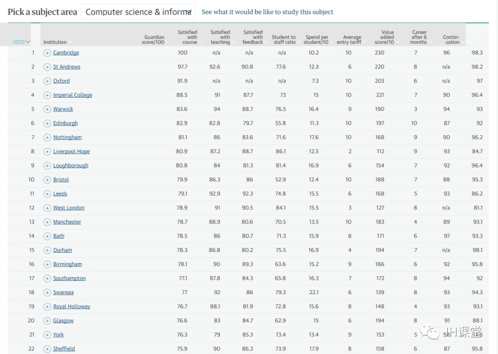Expand the Imperial College row plus icon

coord(47,95)
